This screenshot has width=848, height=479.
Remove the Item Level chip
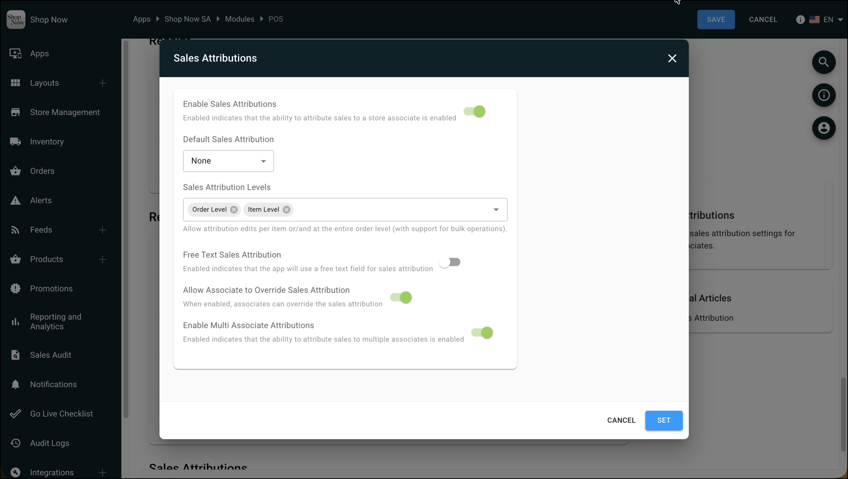tap(286, 209)
